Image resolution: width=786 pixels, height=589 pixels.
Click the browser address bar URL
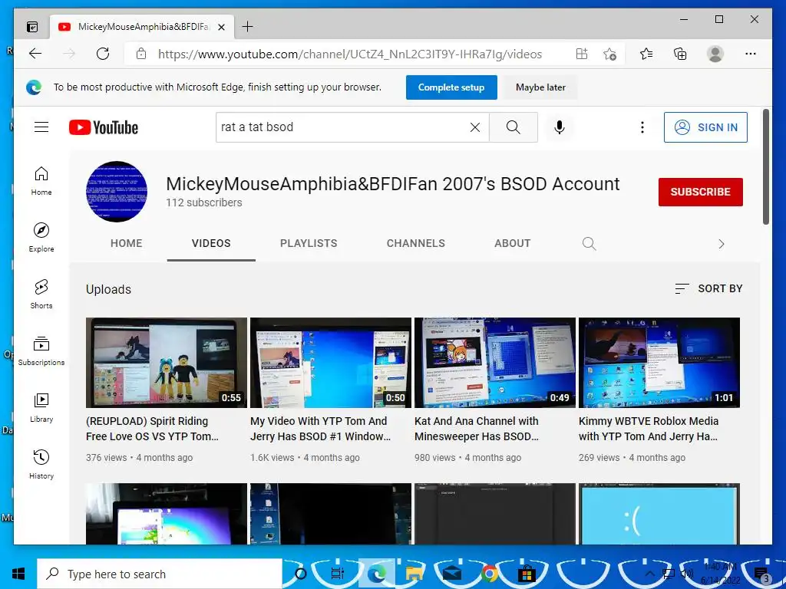(x=350, y=54)
